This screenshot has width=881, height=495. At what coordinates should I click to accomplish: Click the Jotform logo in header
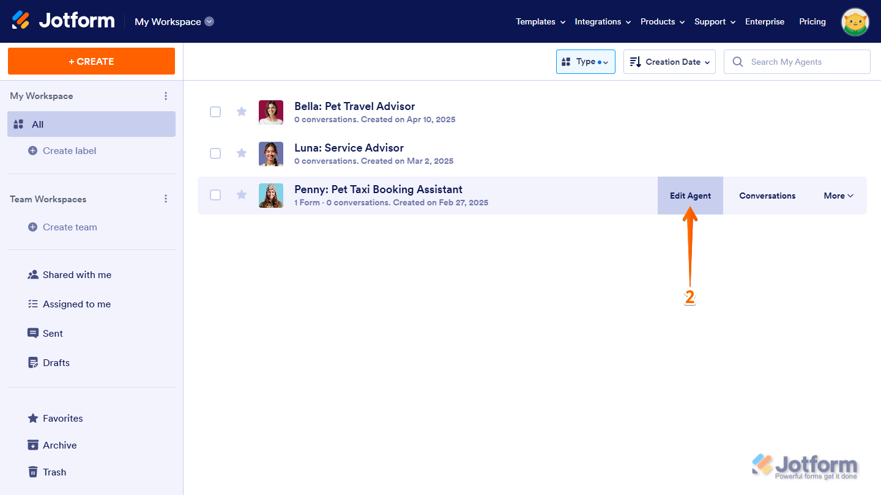coord(64,21)
